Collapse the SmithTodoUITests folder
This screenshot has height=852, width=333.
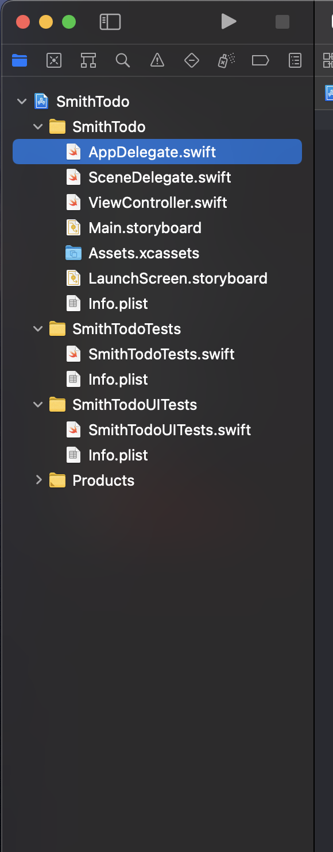pyautogui.click(x=38, y=405)
